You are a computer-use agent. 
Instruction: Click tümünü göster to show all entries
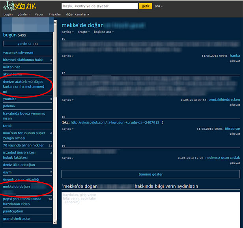pyautogui.click(x=150, y=174)
